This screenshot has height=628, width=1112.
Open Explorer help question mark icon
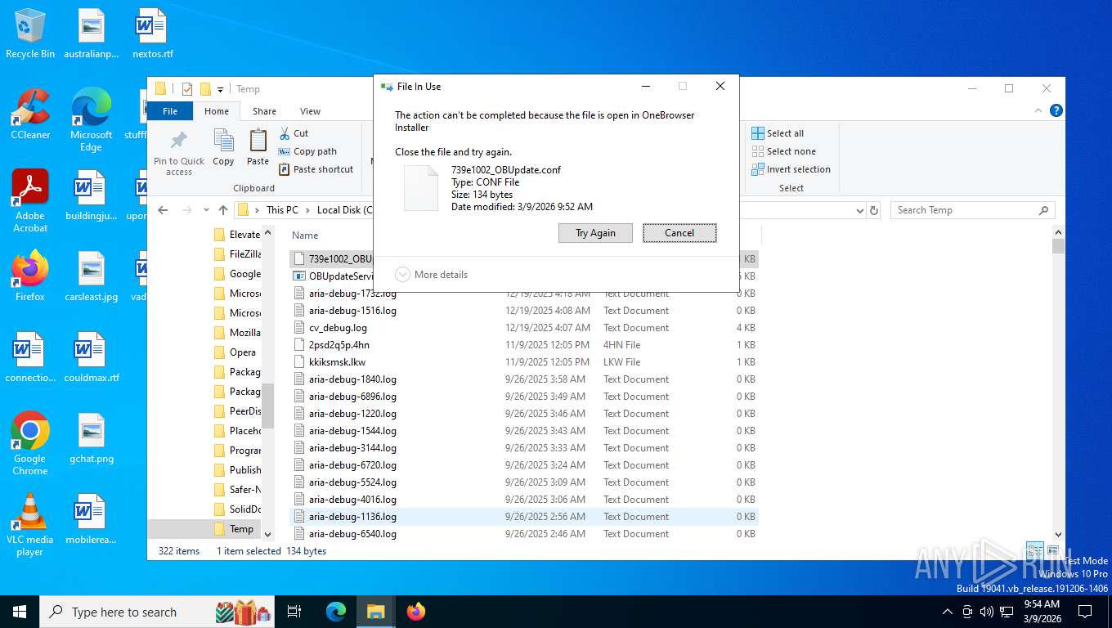click(1056, 111)
